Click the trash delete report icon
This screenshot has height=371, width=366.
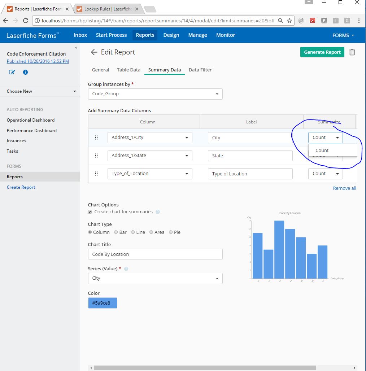click(352, 52)
